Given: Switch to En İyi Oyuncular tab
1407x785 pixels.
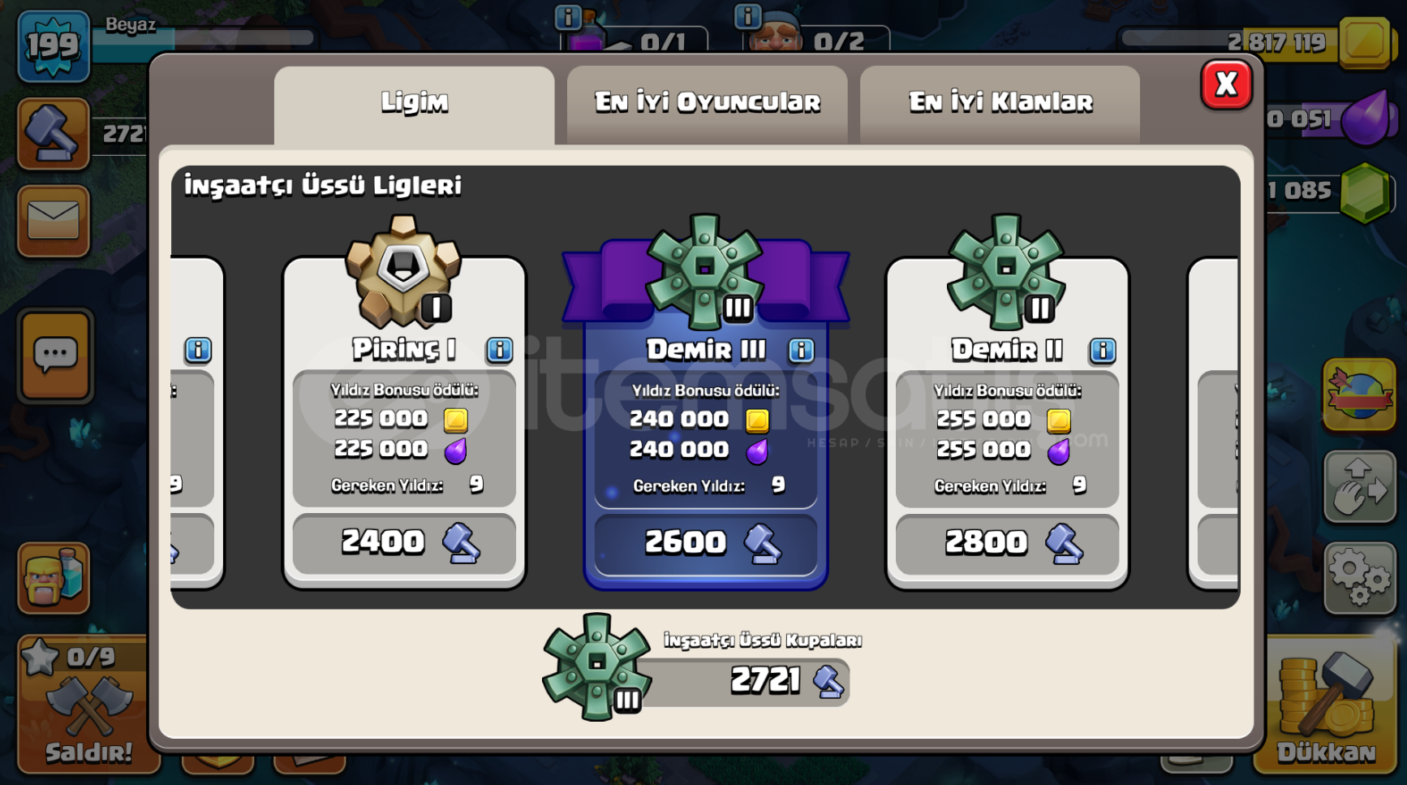Looking at the screenshot, I should [707, 104].
